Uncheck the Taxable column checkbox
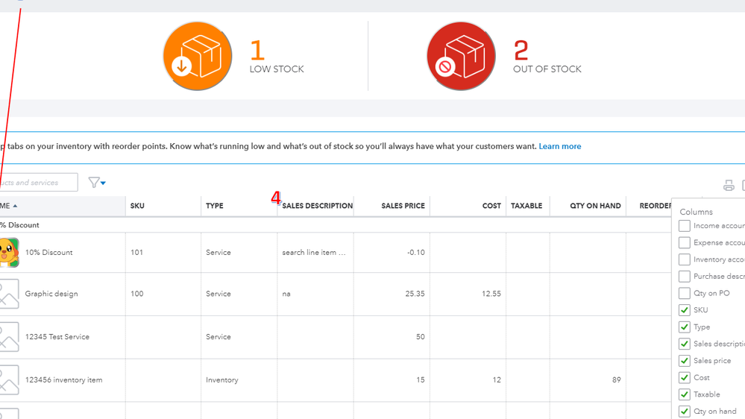745x419 pixels. (684, 394)
